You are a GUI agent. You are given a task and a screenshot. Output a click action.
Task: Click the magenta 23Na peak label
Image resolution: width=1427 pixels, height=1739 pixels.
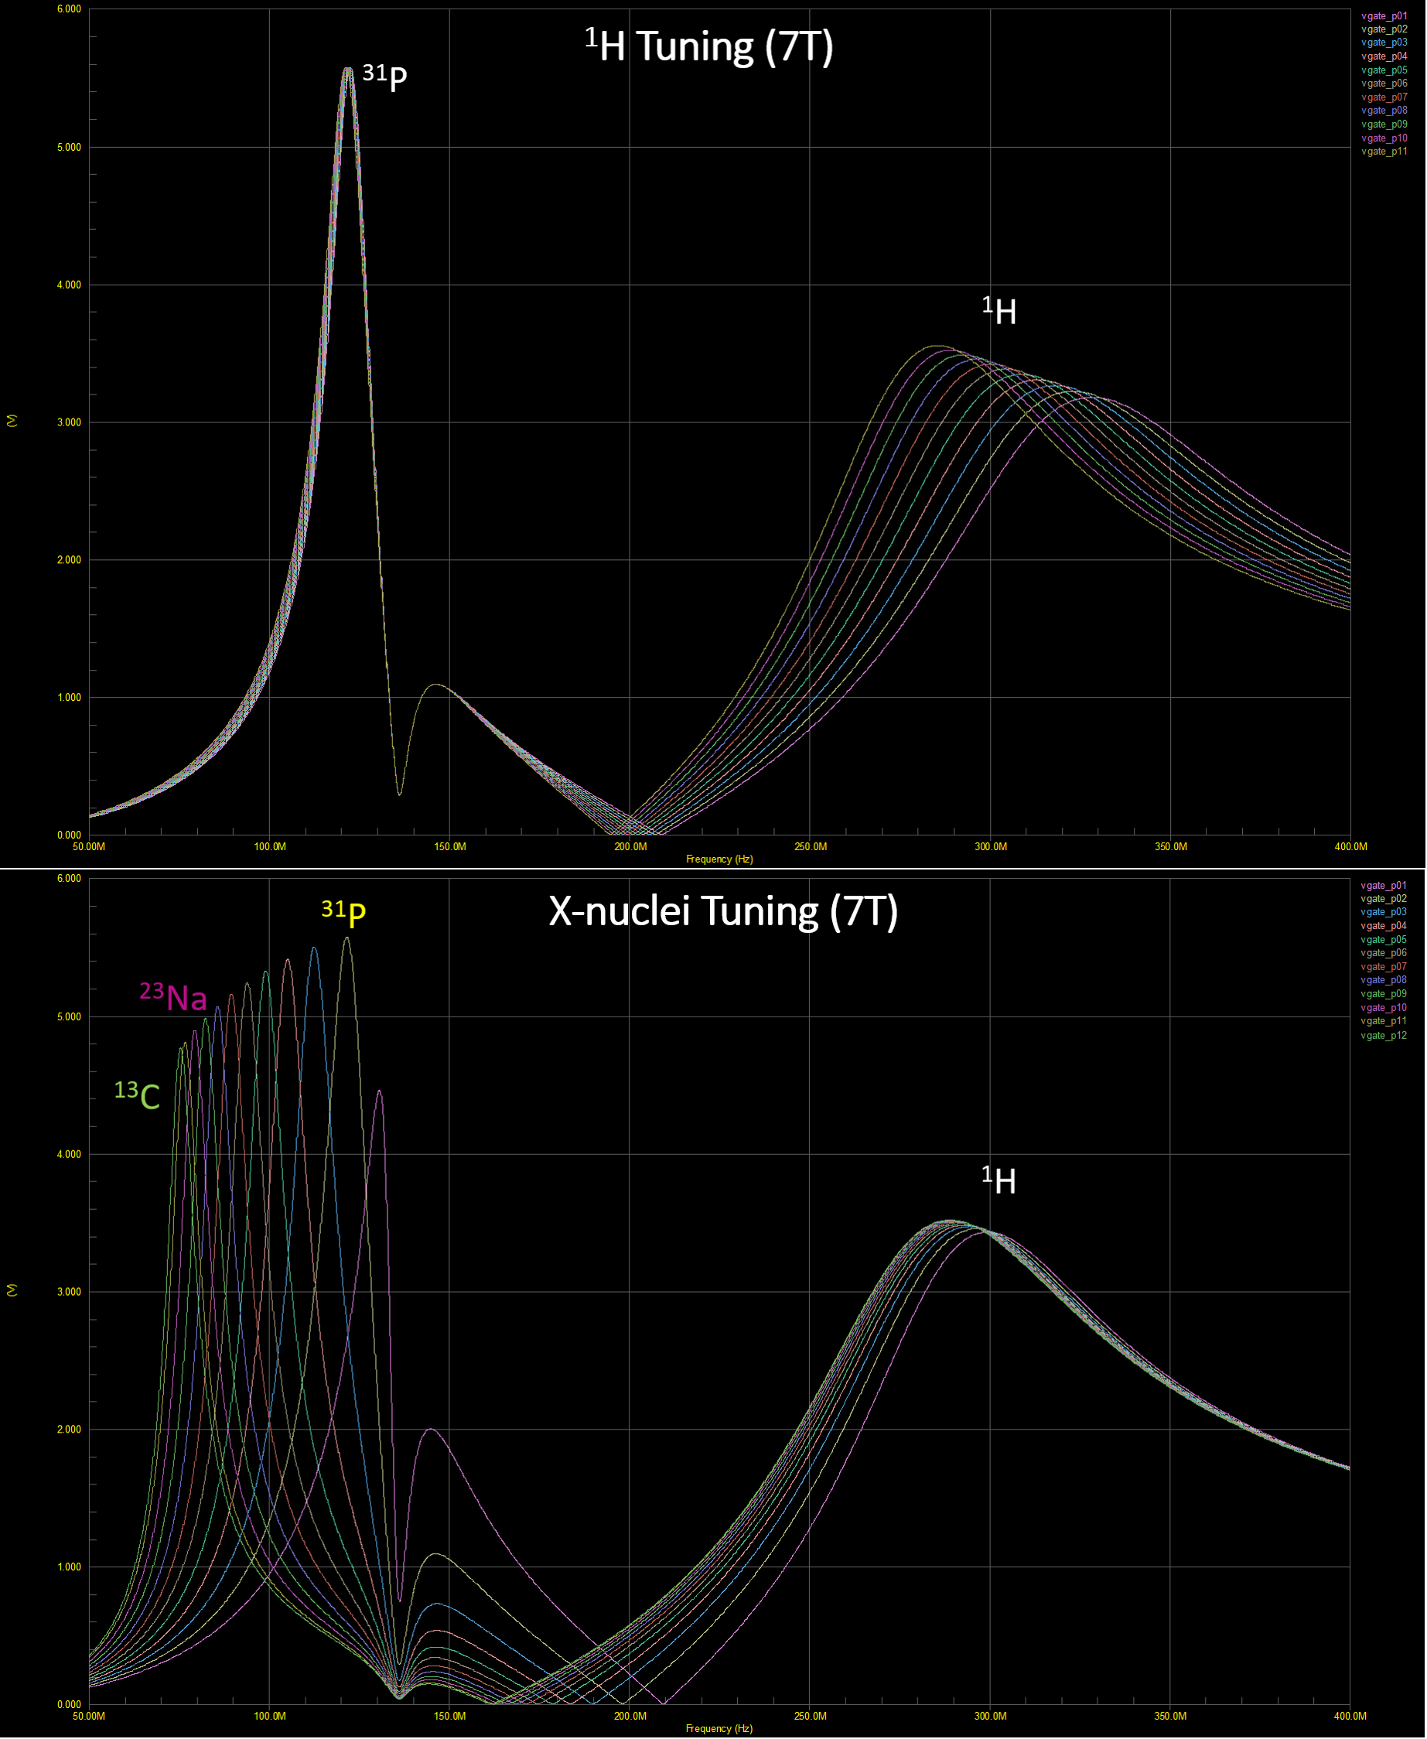172,996
